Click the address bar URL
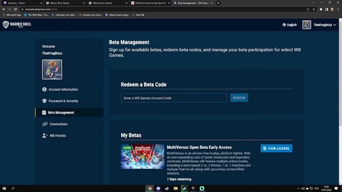The image size is (342, 192). [x=41, y=10]
